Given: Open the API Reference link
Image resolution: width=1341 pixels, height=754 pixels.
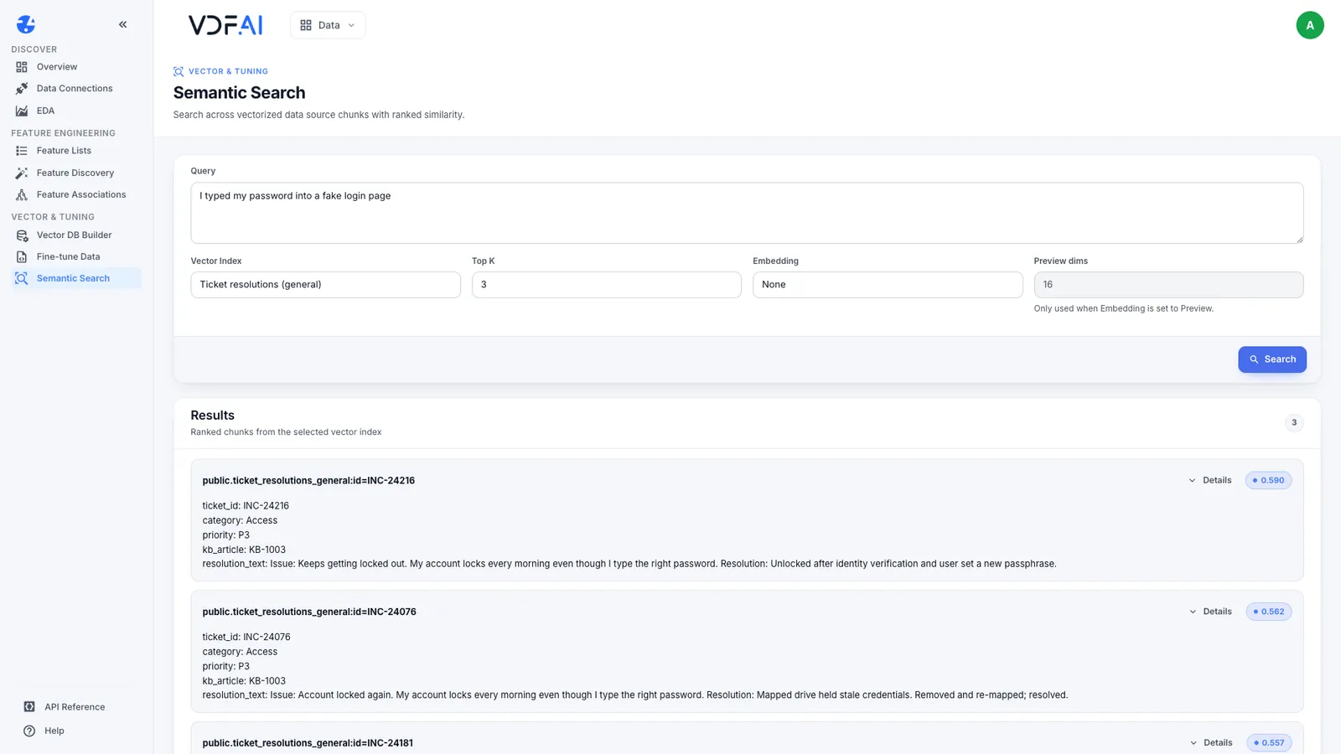Looking at the screenshot, I should coord(75,707).
